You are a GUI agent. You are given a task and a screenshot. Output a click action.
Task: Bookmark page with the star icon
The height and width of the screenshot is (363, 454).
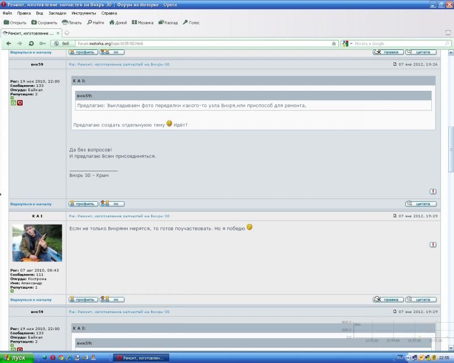(x=334, y=43)
